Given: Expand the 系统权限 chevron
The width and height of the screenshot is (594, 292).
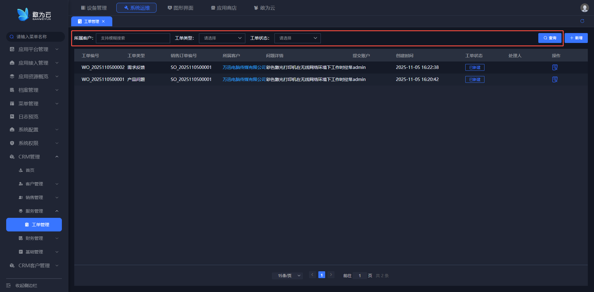Looking at the screenshot, I should click(57, 143).
